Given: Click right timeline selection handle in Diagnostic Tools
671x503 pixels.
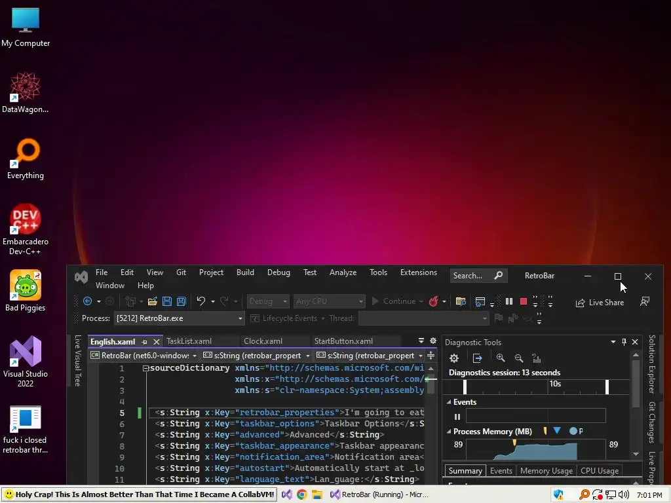Looking at the screenshot, I should [x=607, y=387].
